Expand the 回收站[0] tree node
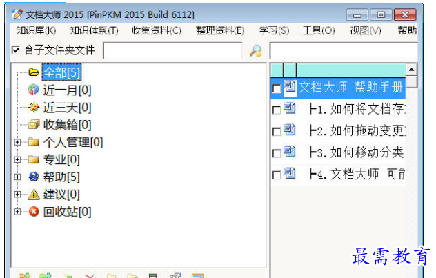The width and height of the screenshot is (436, 278). point(17,212)
